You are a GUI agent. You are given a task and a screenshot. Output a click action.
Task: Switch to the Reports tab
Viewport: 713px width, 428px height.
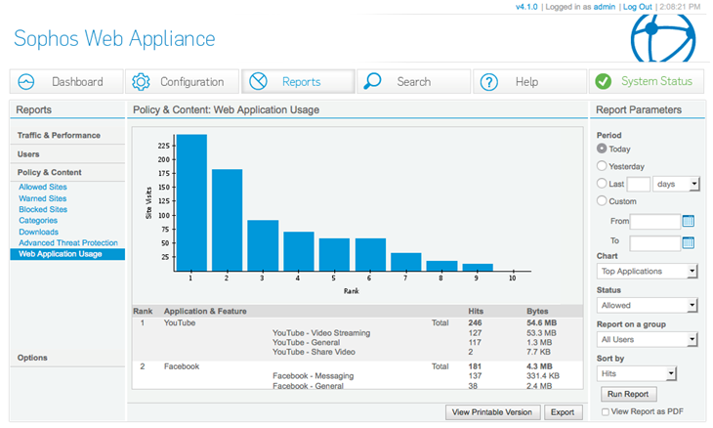[298, 82]
